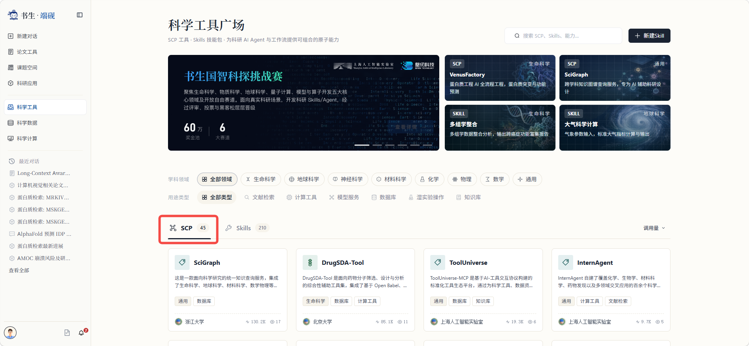This screenshot has width=749, height=346.
Task: Click 北京大学 publisher avatar
Action: pos(307,322)
